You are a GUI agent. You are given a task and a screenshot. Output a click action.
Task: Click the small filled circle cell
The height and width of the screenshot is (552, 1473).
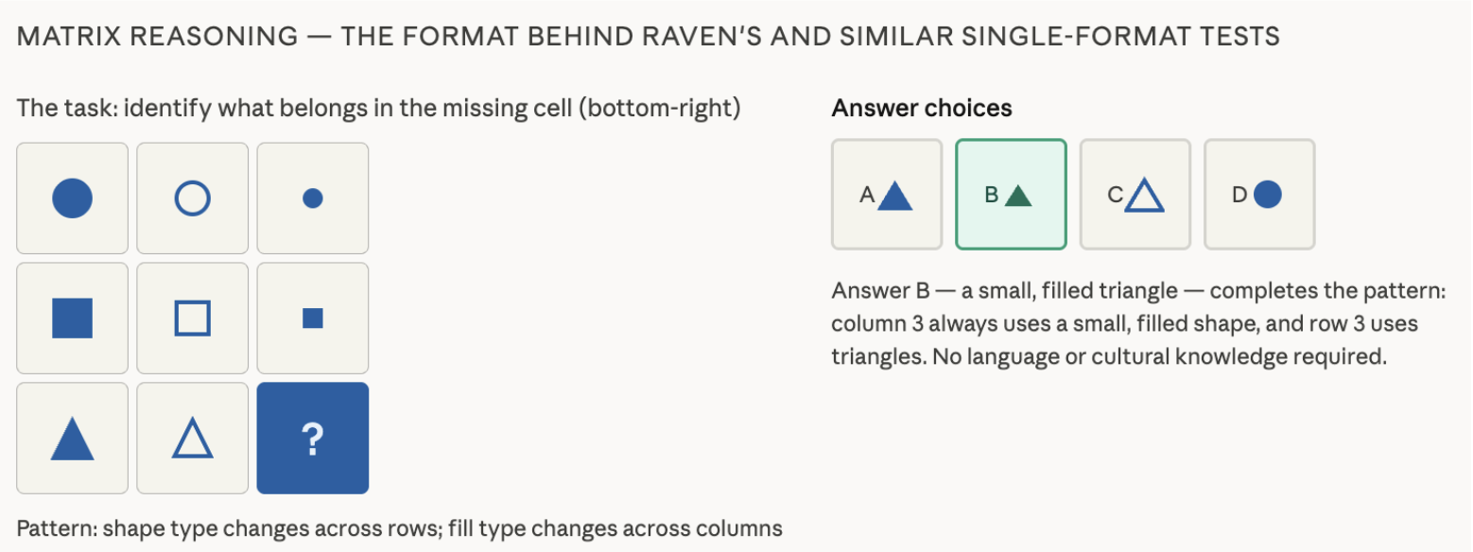click(x=313, y=198)
